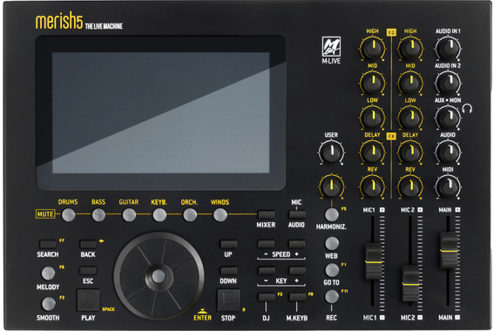
Task: Click the AUDIO IN 1 knob
Action: tap(448, 49)
